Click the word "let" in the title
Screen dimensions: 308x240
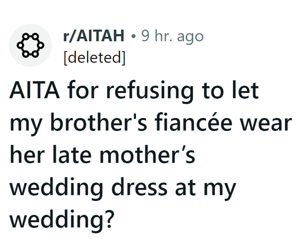coord(246,92)
